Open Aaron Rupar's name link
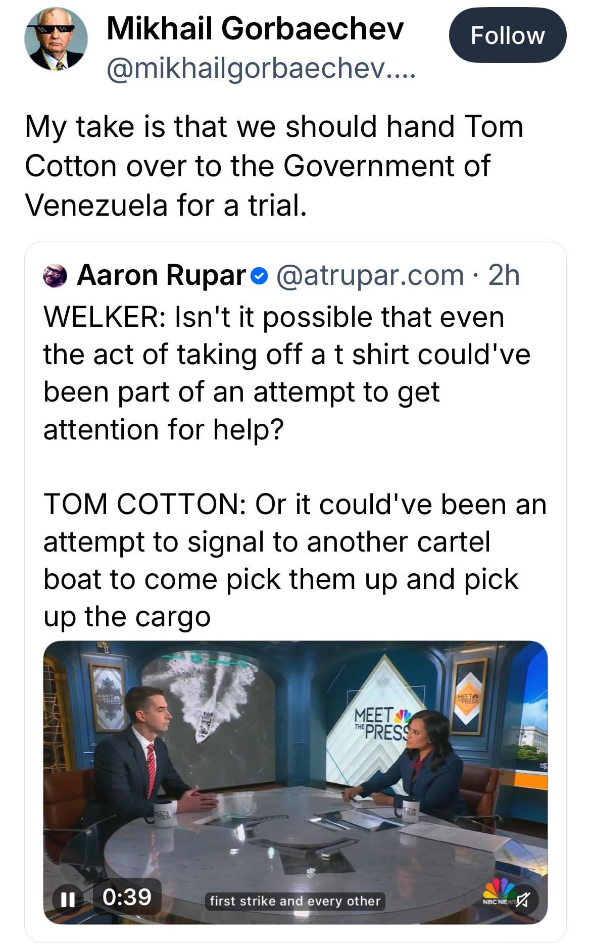591x943 pixels. [161, 276]
